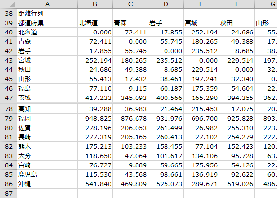Image resolution: width=277 pixels, height=198 pixels.
Task: Select column D header
Action: click(x=166, y=4)
